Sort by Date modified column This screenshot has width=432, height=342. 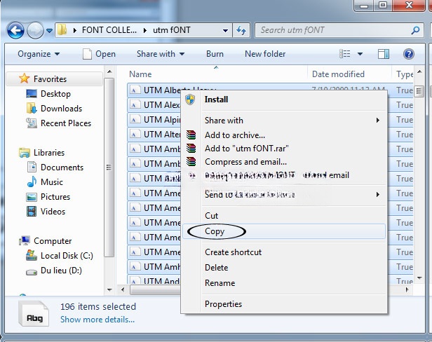(338, 74)
